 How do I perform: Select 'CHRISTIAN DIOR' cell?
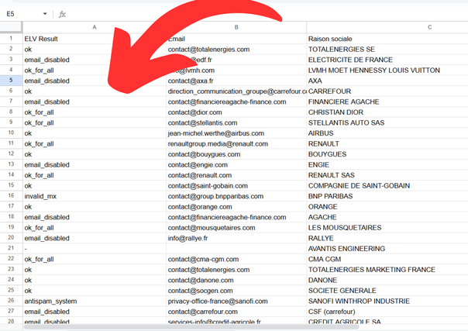tap(387, 112)
